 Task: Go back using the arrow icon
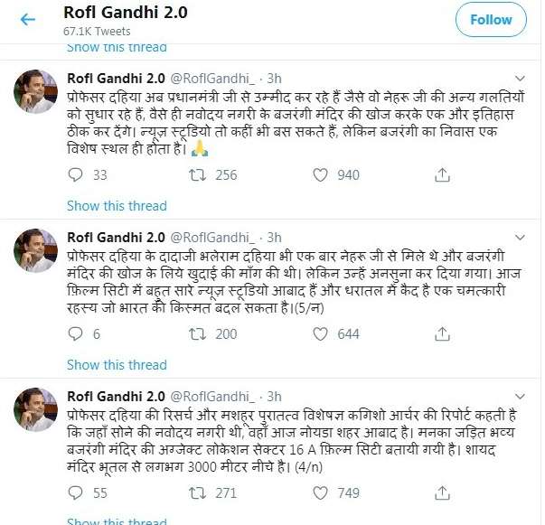pyautogui.click(x=27, y=20)
